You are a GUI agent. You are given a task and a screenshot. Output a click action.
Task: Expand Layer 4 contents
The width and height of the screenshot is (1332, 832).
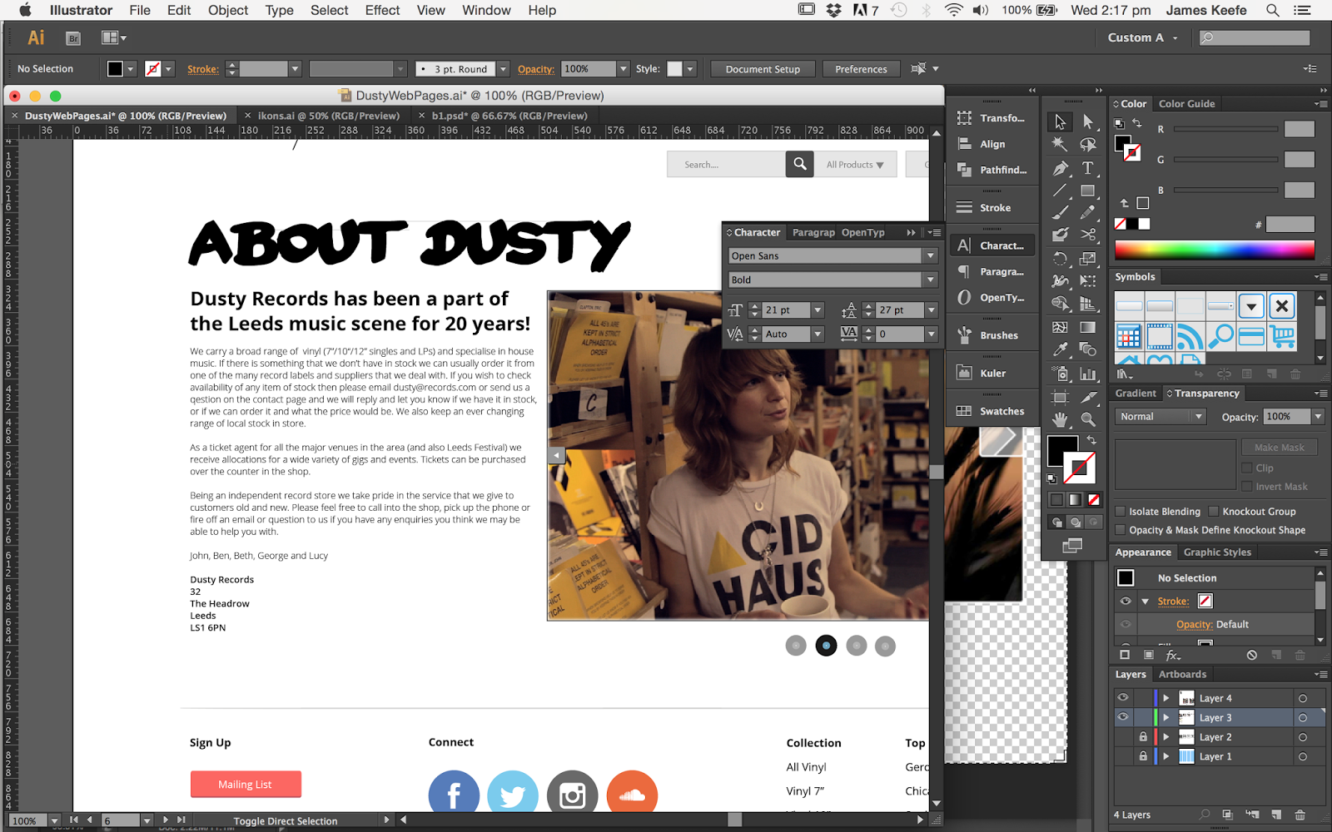[x=1165, y=698]
